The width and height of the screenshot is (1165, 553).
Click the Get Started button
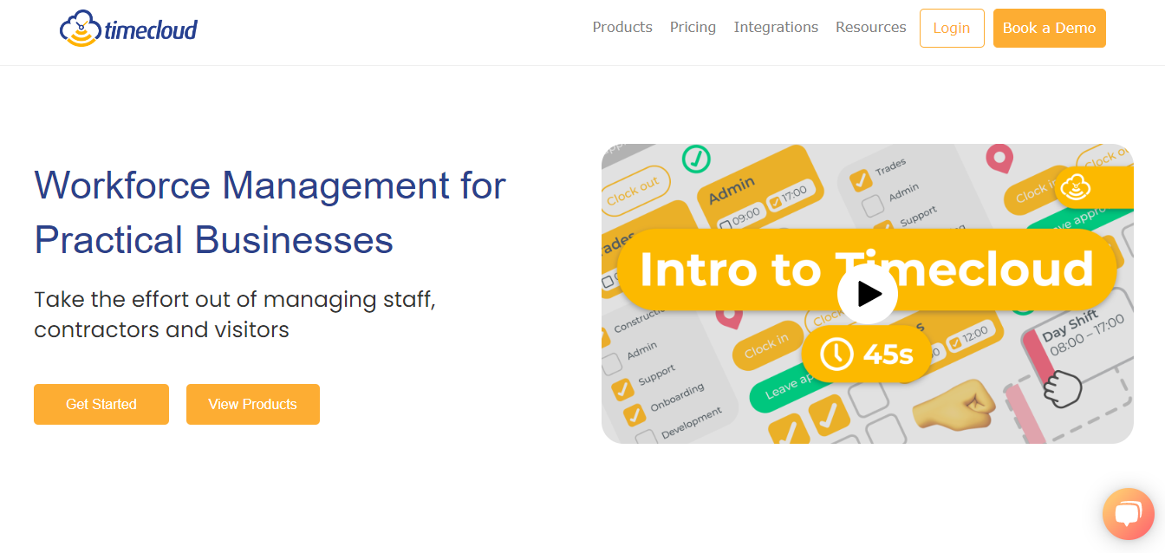pos(101,404)
